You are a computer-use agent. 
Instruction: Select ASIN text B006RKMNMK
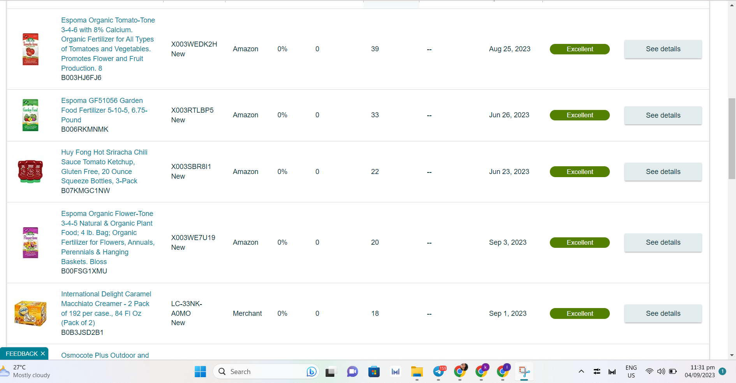click(x=85, y=129)
